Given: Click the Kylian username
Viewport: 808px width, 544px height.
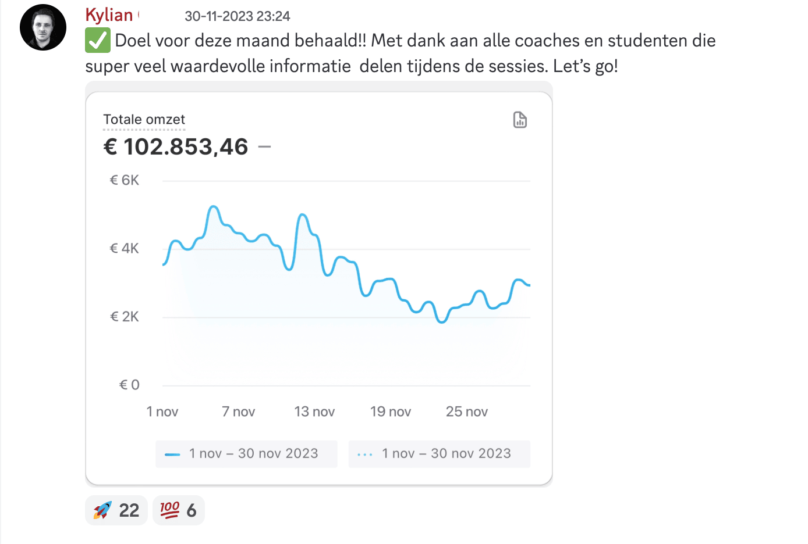Looking at the screenshot, I should click(x=109, y=15).
